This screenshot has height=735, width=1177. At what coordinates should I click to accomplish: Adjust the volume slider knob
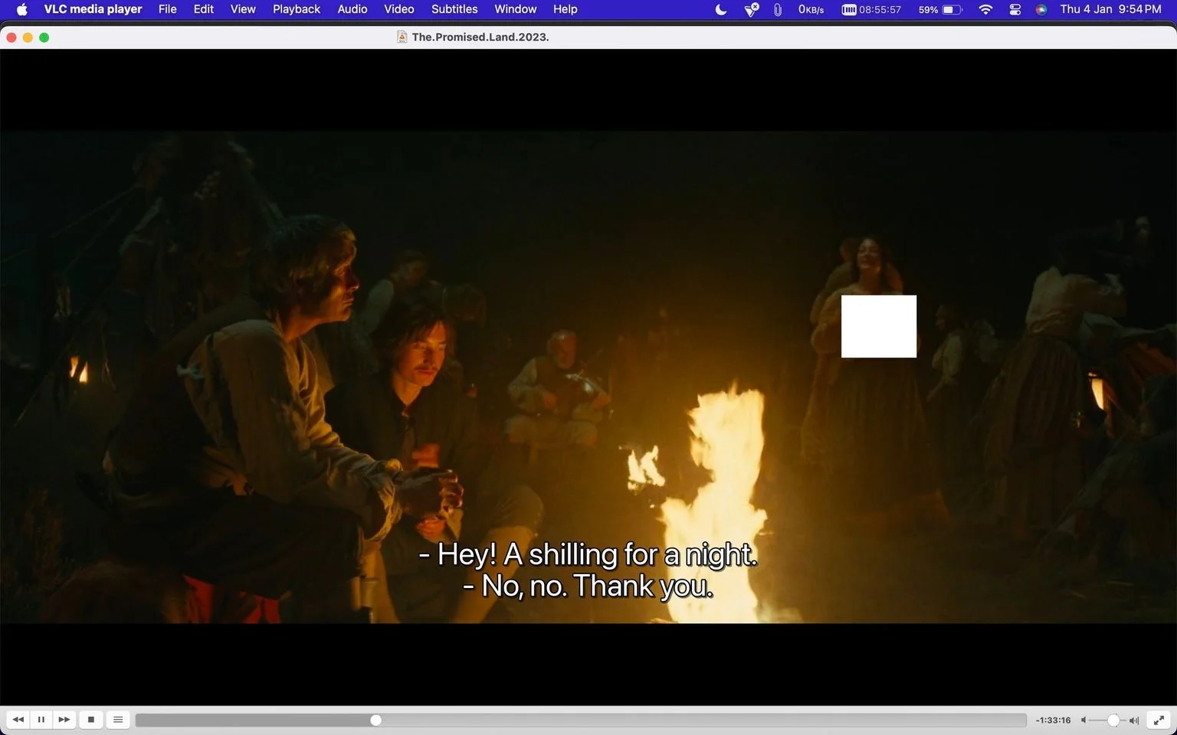coord(1113,720)
